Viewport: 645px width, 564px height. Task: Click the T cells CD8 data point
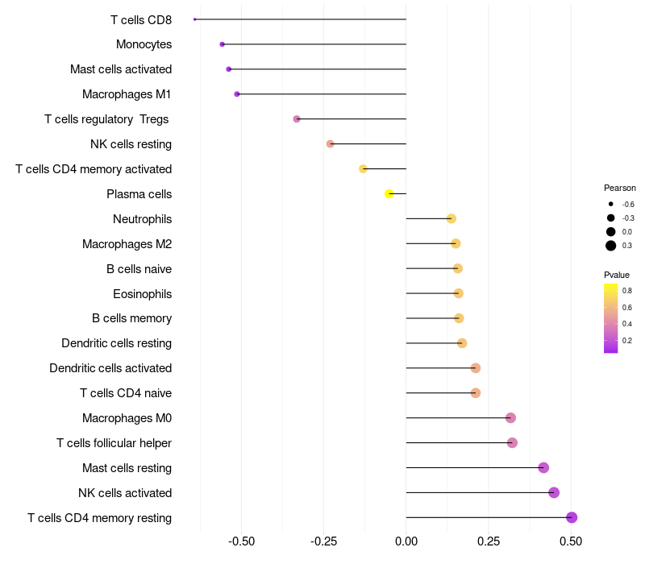pos(194,19)
